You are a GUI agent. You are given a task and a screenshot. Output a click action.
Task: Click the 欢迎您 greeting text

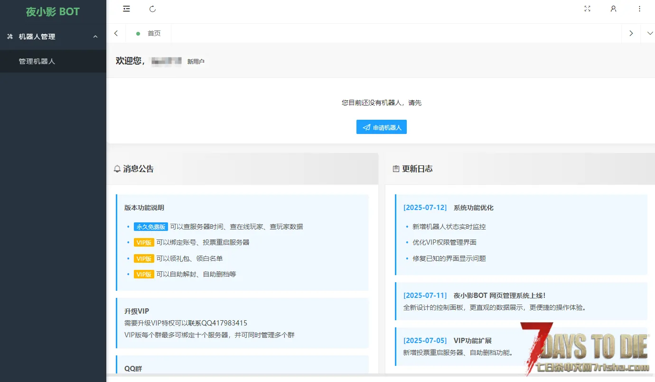point(131,61)
